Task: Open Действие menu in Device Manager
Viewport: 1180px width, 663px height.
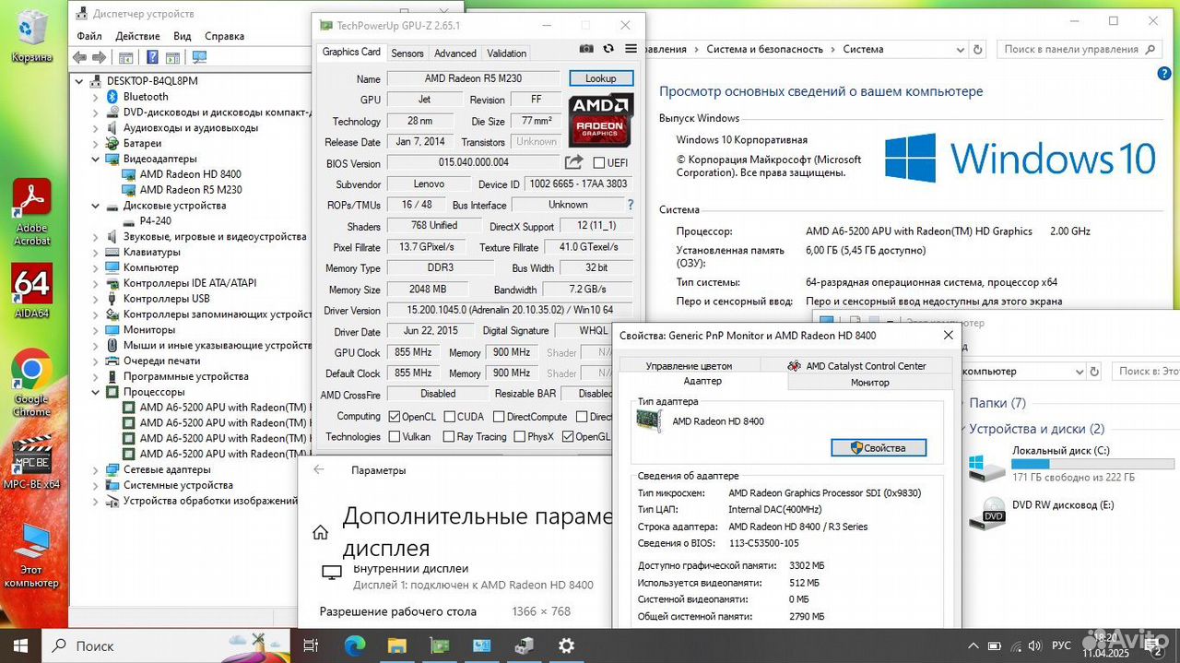Action: pyautogui.click(x=138, y=36)
